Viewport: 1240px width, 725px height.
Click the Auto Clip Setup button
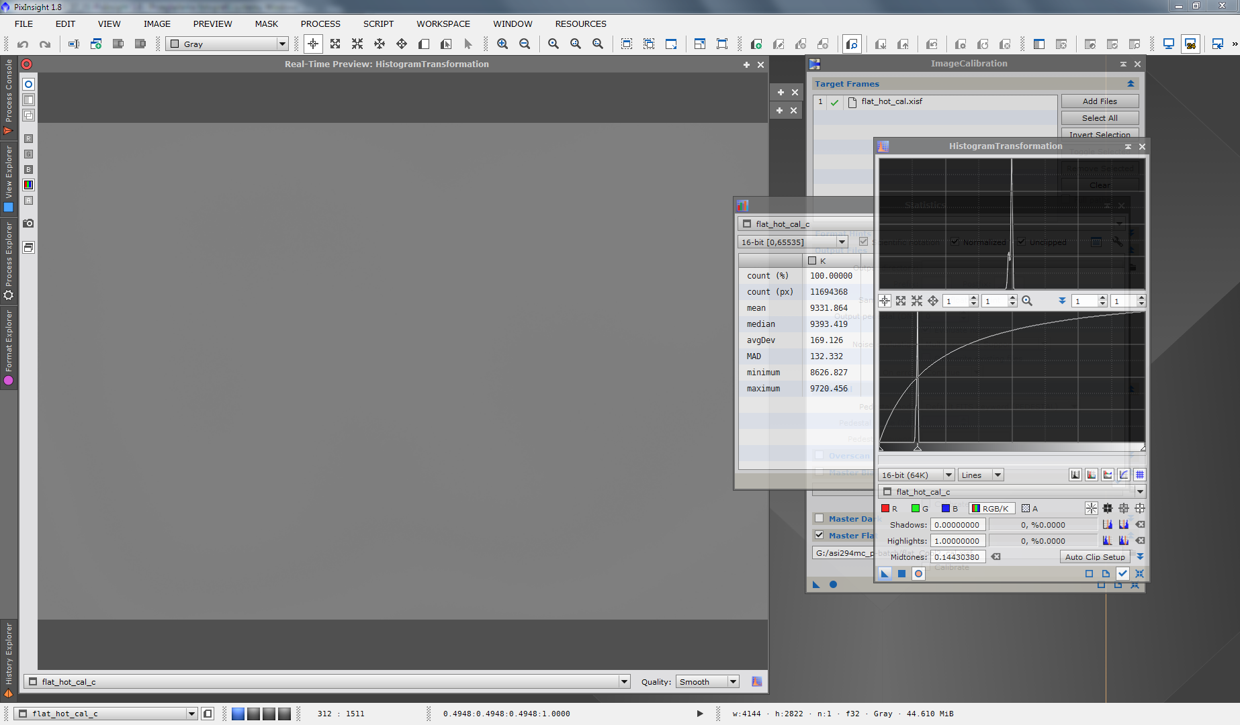pyautogui.click(x=1094, y=557)
